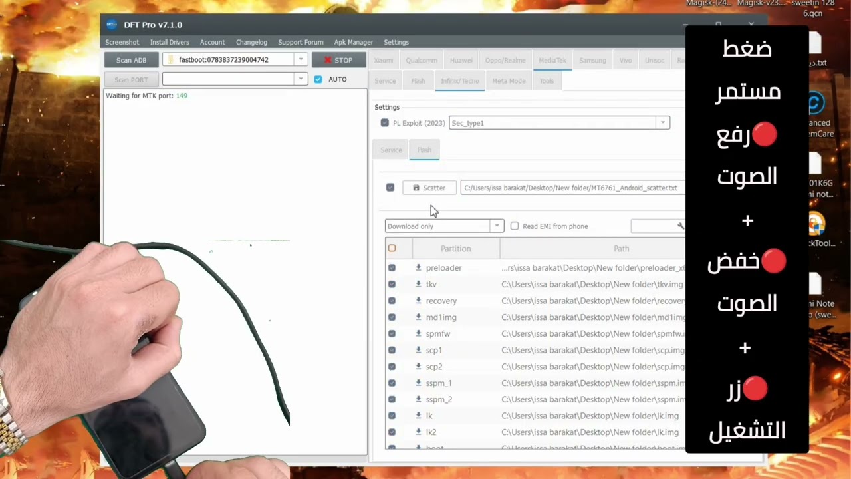The height and width of the screenshot is (479, 851).
Task: Click the DFT Pro app logo icon
Action: 111,25
